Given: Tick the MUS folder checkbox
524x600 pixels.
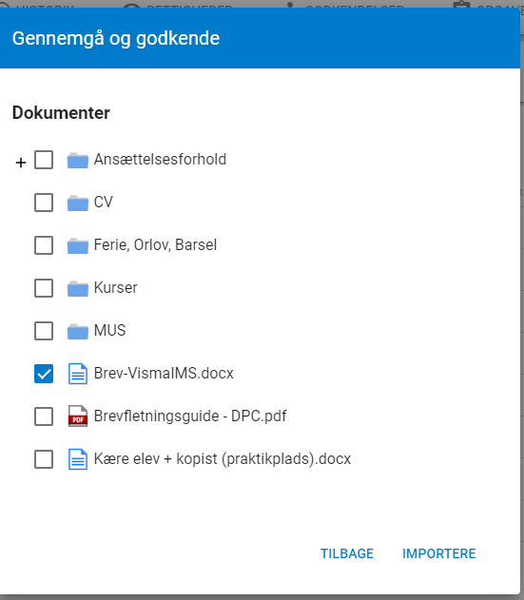Looking at the screenshot, I should 44,331.
